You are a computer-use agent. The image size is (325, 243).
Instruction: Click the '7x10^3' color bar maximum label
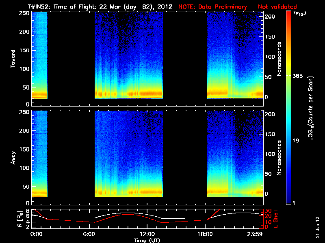(x=299, y=13)
